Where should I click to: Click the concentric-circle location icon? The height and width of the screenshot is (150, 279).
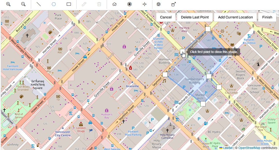(130, 4)
